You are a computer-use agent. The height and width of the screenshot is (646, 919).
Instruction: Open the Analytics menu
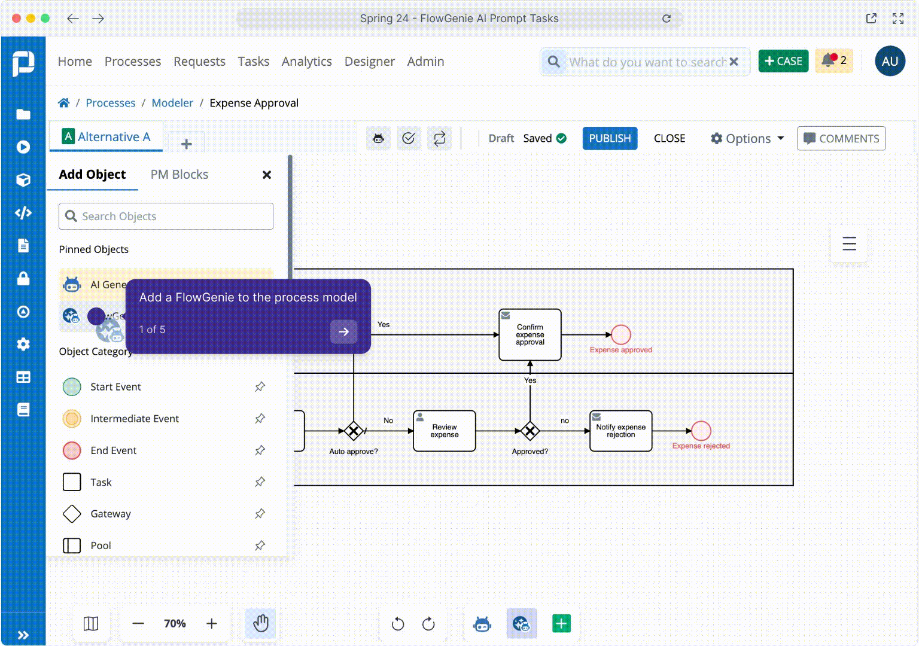click(306, 61)
